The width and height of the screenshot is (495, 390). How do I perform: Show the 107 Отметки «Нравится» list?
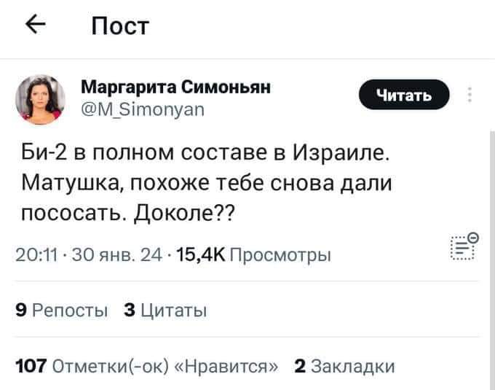[147, 366]
